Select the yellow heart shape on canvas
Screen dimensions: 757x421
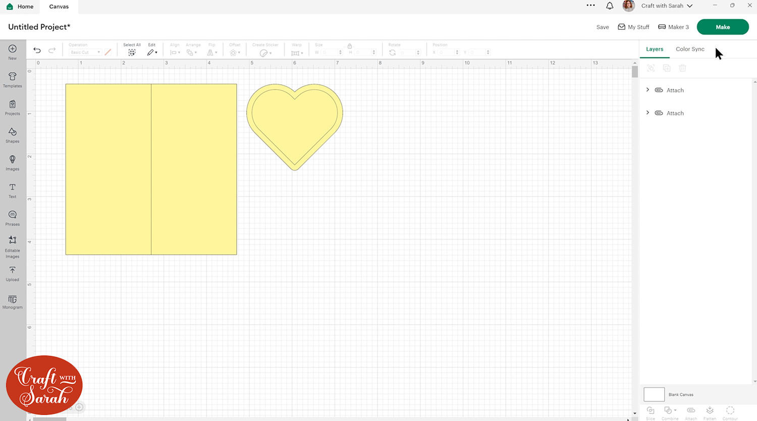295,126
